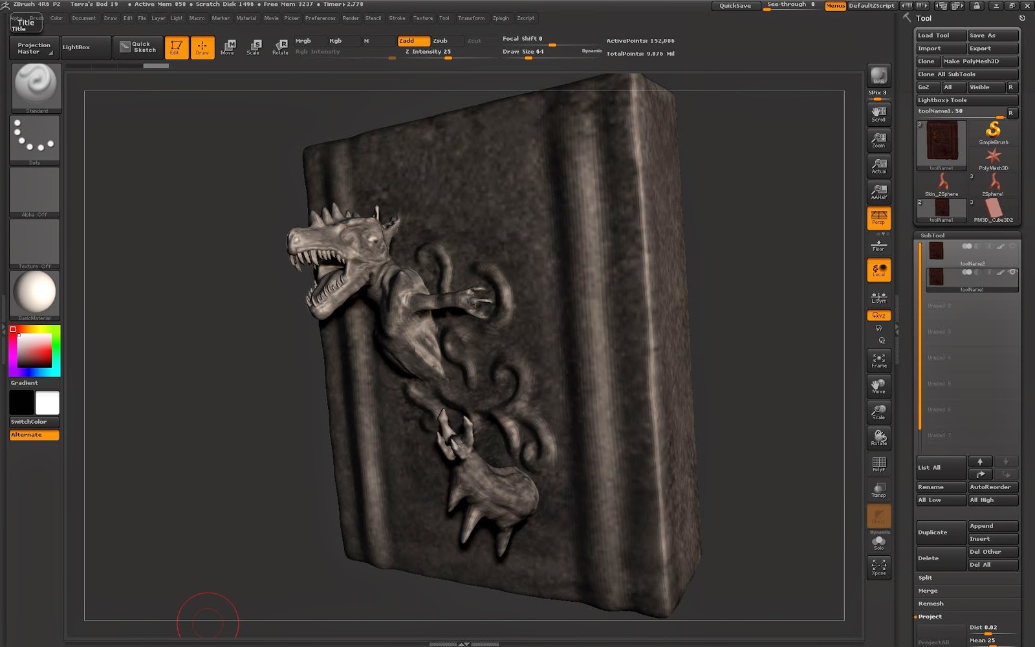Expand the Merge section
1035x647 pixels.
tap(928, 591)
